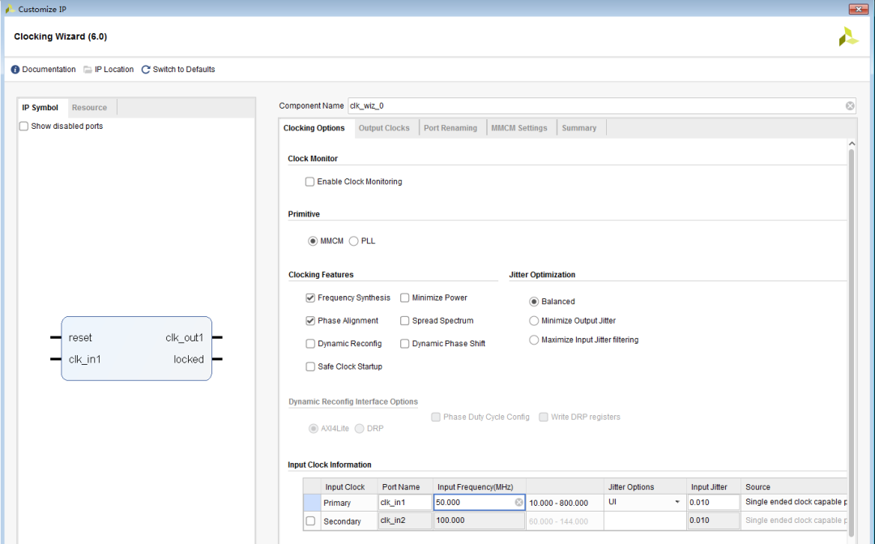Viewport: 875px width, 544px height.
Task: Switch to the Output Clocks tab
Action: tap(384, 128)
